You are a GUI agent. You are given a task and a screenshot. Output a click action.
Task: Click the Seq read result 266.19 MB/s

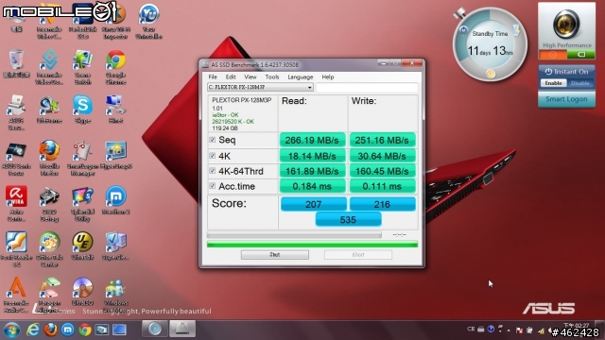coord(312,141)
